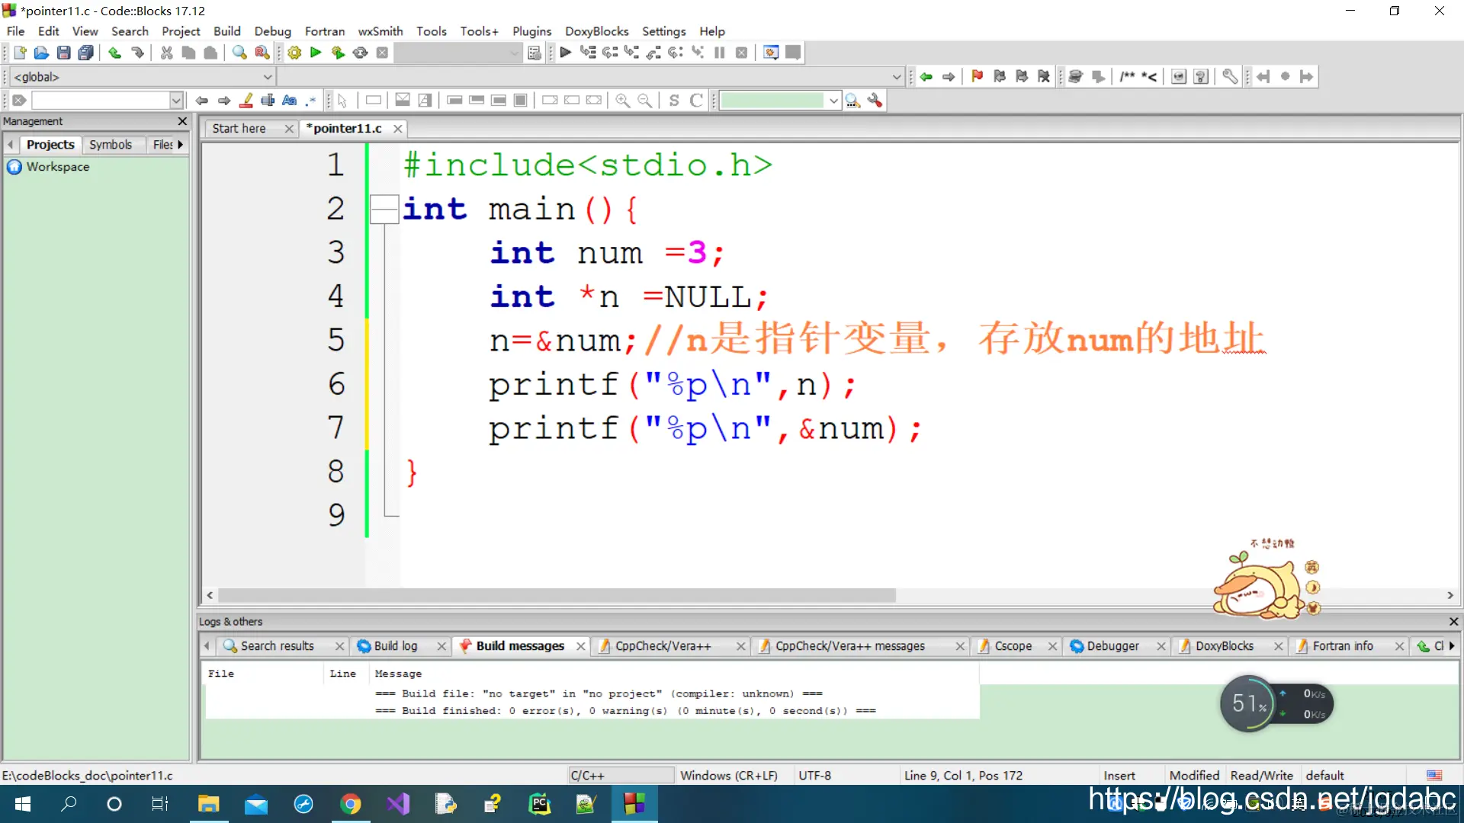The height and width of the screenshot is (823, 1464).
Task: Collapse the main function fold marker
Action: point(384,210)
